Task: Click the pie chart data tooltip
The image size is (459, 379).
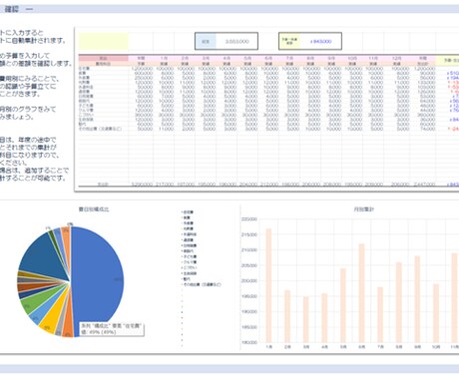Action: (x=112, y=329)
